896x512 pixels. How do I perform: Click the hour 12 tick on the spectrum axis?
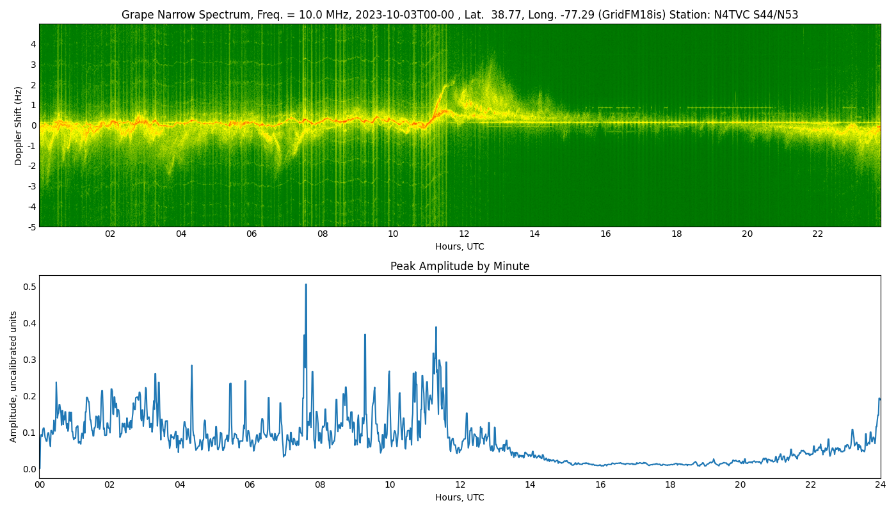coord(463,235)
